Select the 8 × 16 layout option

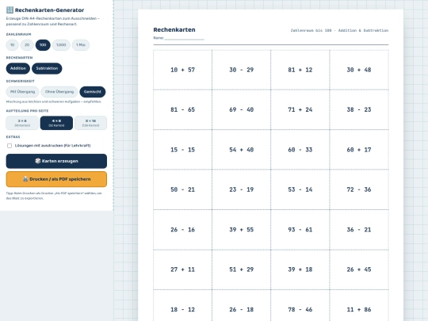[90, 123]
